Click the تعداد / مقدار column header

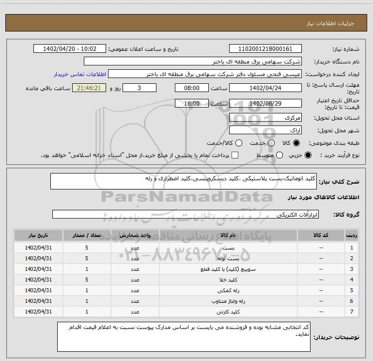point(87,235)
